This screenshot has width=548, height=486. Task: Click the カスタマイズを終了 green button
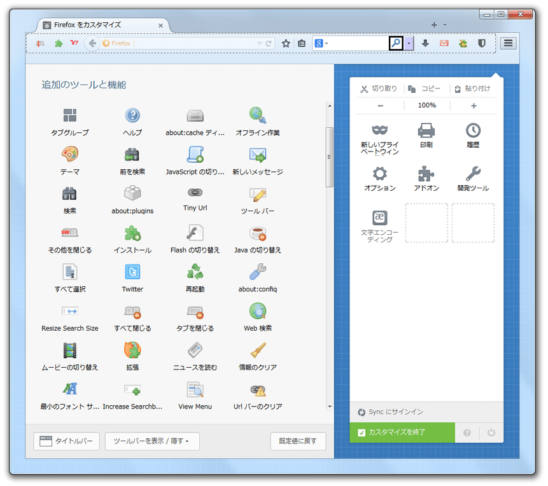click(402, 433)
